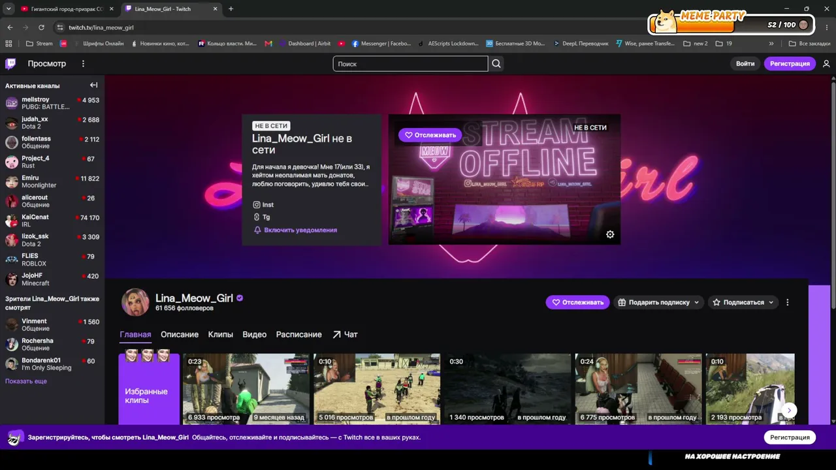Play the 0:23 clip with 6 933 просмотра
The width and height of the screenshot is (836, 470).
point(246,389)
